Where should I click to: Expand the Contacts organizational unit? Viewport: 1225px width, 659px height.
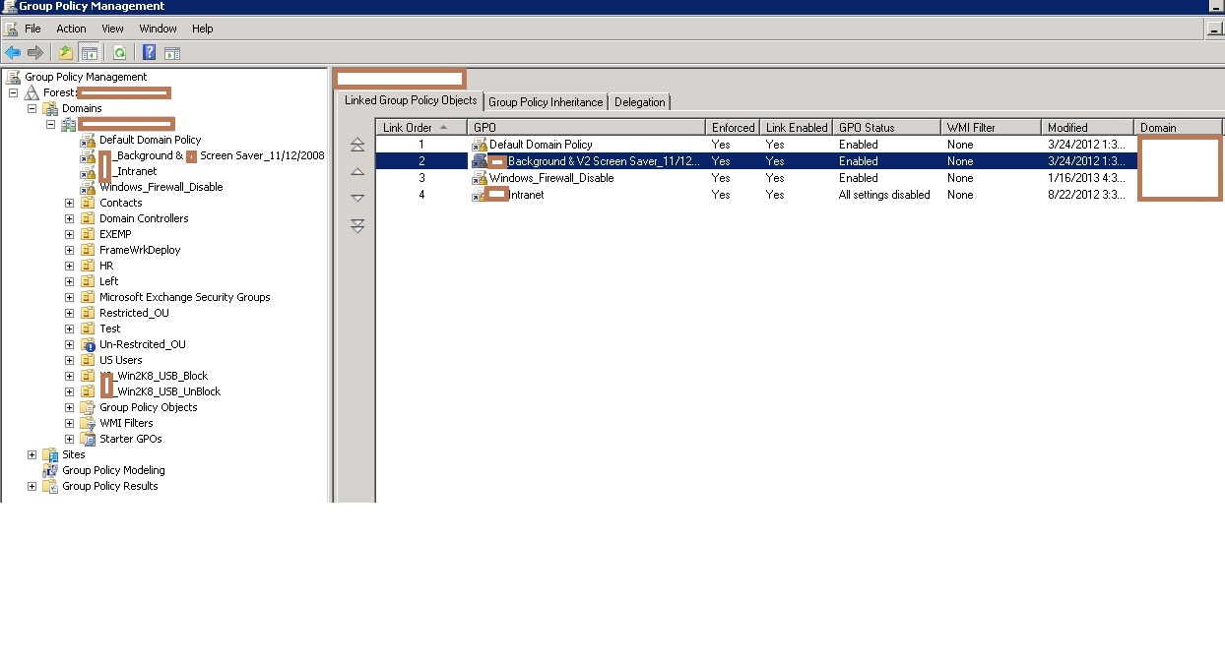coord(68,202)
